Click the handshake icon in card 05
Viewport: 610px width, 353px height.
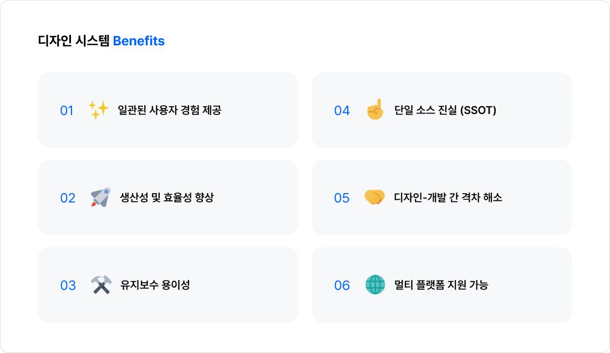tap(374, 198)
